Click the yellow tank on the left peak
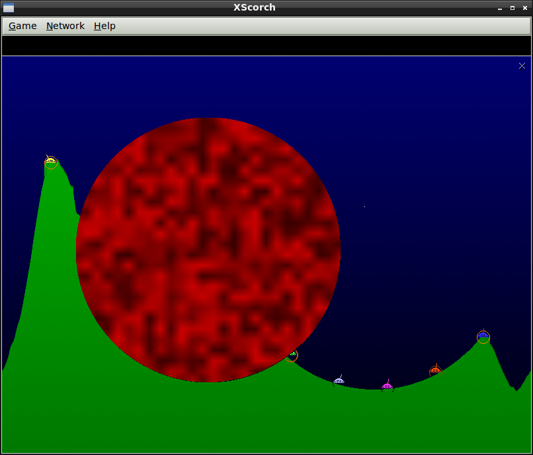The image size is (533, 455). tap(51, 160)
